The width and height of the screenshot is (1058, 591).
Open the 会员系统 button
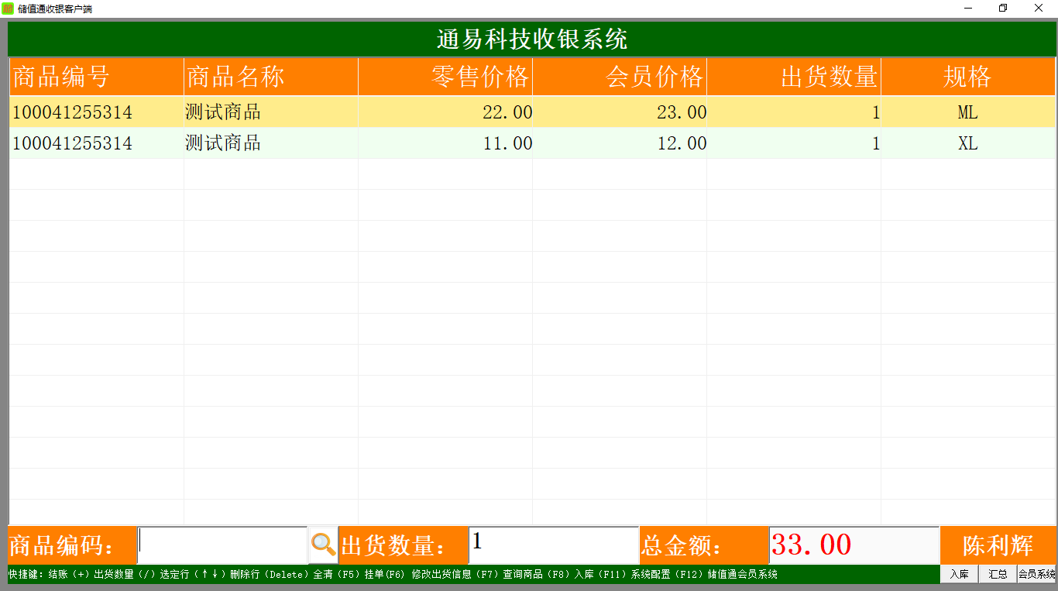pyautogui.click(x=1037, y=574)
